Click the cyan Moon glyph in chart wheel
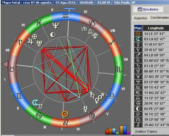 point(35,103)
